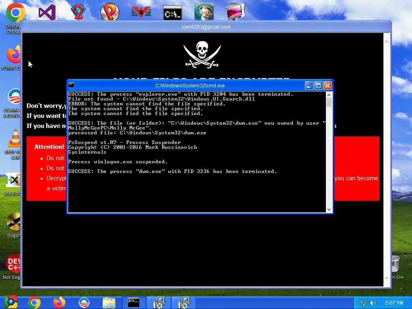Viewport: 412px width, 309px height.
Task: Click the sjen6293@gmail.com title bar
Action: click(206, 27)
